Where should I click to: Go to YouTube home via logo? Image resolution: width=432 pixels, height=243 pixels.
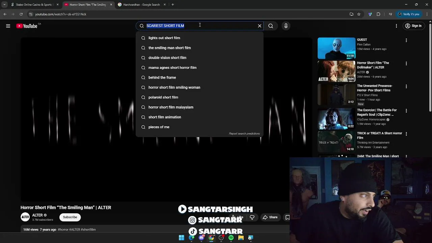tap(27, 26)
